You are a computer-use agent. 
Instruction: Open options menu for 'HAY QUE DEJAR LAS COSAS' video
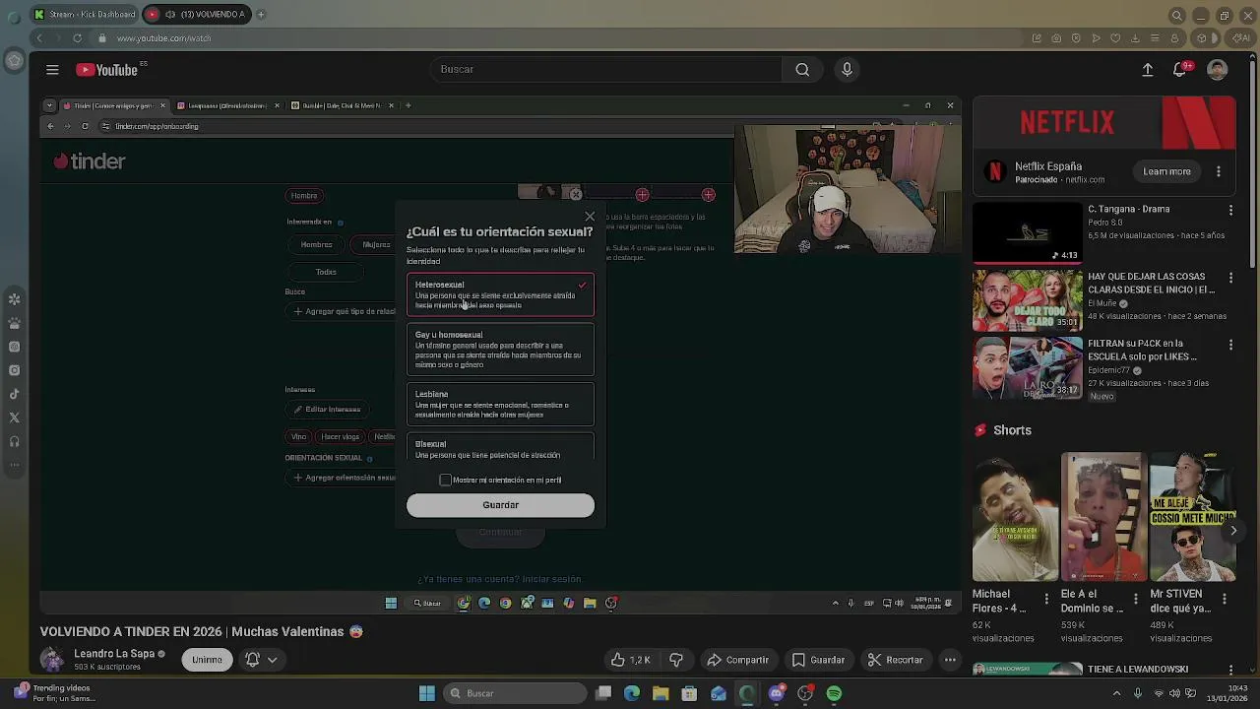(x=1230, y=278)
